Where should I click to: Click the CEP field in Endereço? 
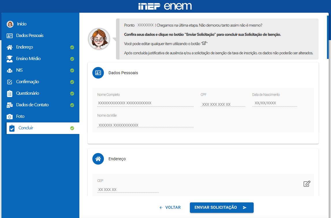pyautogui.click(x=128, y=189)
